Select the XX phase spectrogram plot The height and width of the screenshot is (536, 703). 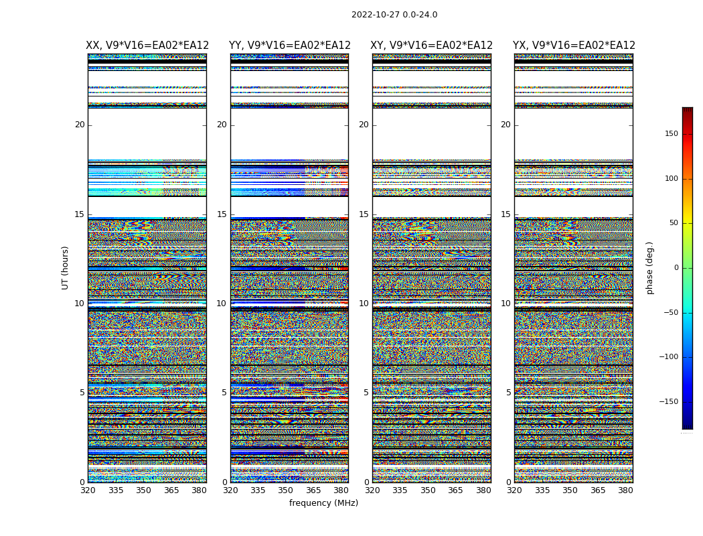tap(147, 268)
